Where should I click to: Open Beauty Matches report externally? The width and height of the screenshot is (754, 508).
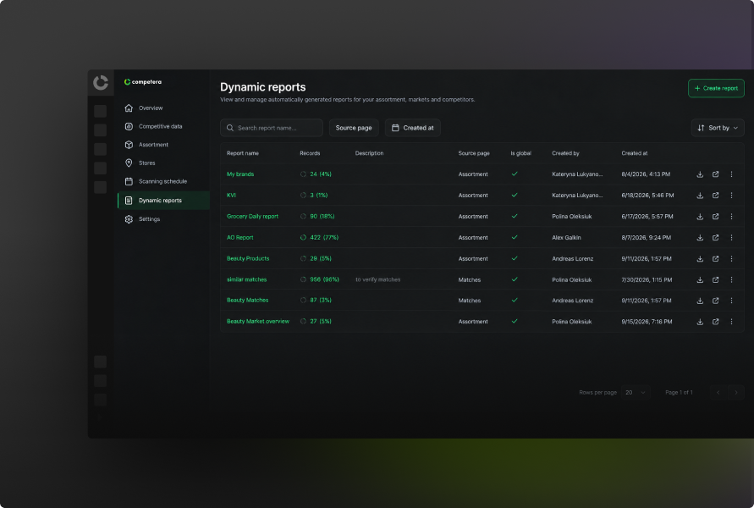point(716,301)
